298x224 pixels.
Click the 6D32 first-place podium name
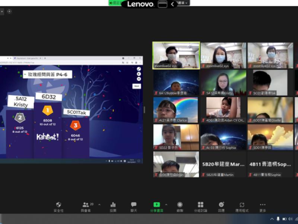click(49, 97)
